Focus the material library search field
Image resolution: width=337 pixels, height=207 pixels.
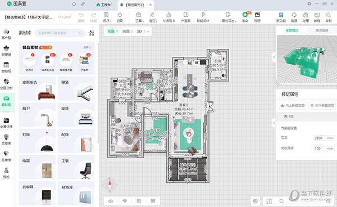coord(60,33)
